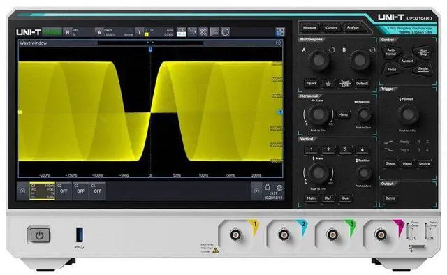This screenshot has height=275, width=447.
Task: Tap the Ref button
Action: tap(328, 198)
